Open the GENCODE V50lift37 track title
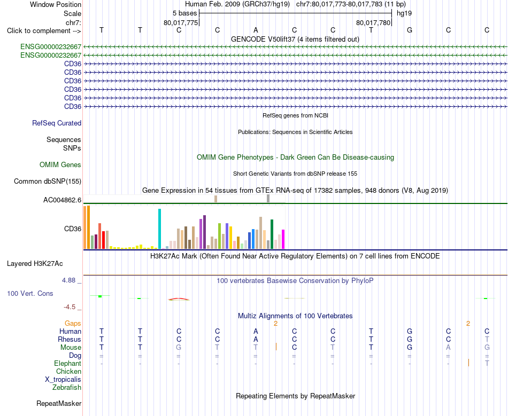Viewport: 508px width, 416px height. pyautogui.click(x=295, y=39)
